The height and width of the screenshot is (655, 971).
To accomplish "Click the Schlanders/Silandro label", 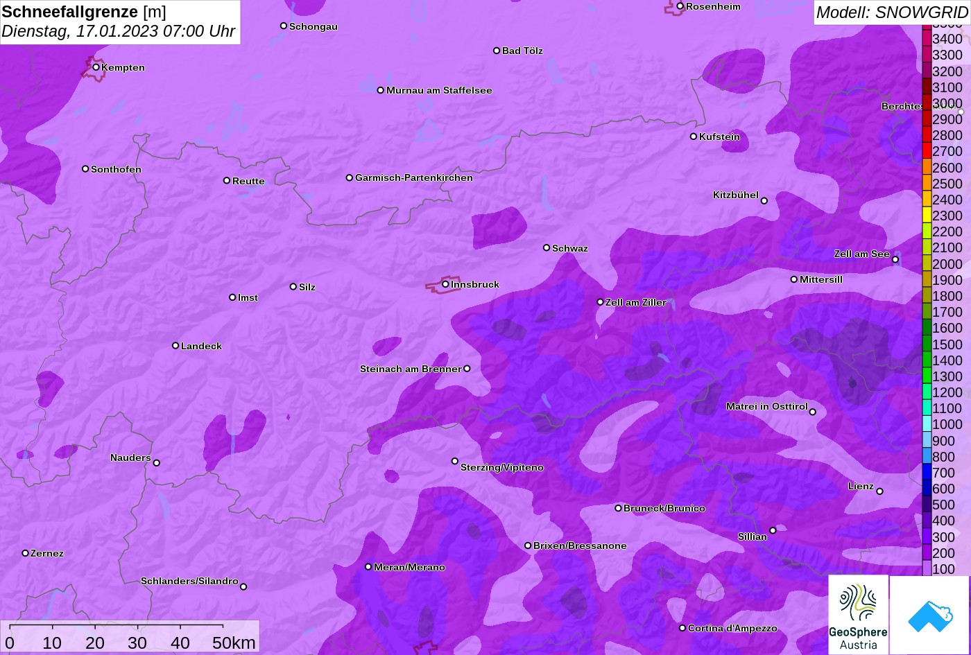I will [189, 581].
